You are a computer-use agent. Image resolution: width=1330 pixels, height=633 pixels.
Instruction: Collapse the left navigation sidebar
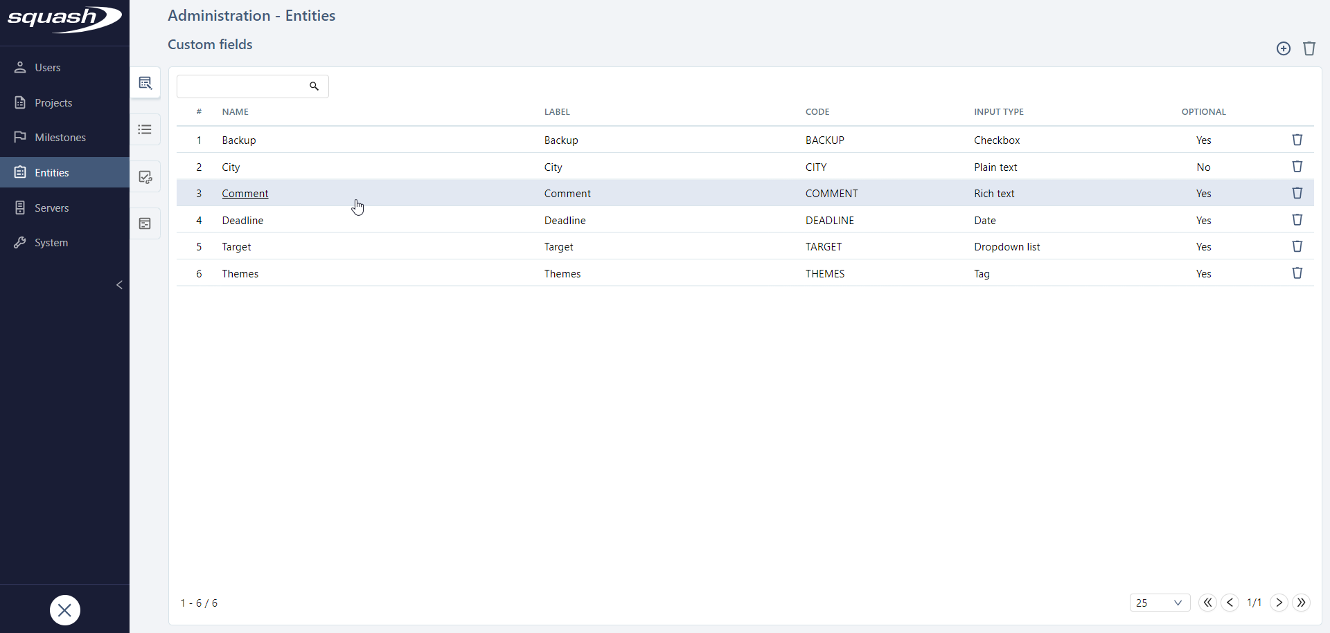[119, 284]
